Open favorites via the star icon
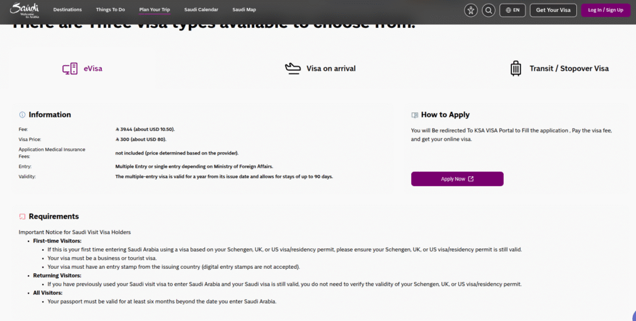This screenshot has width=636, height=321. (x=471, y=10)
